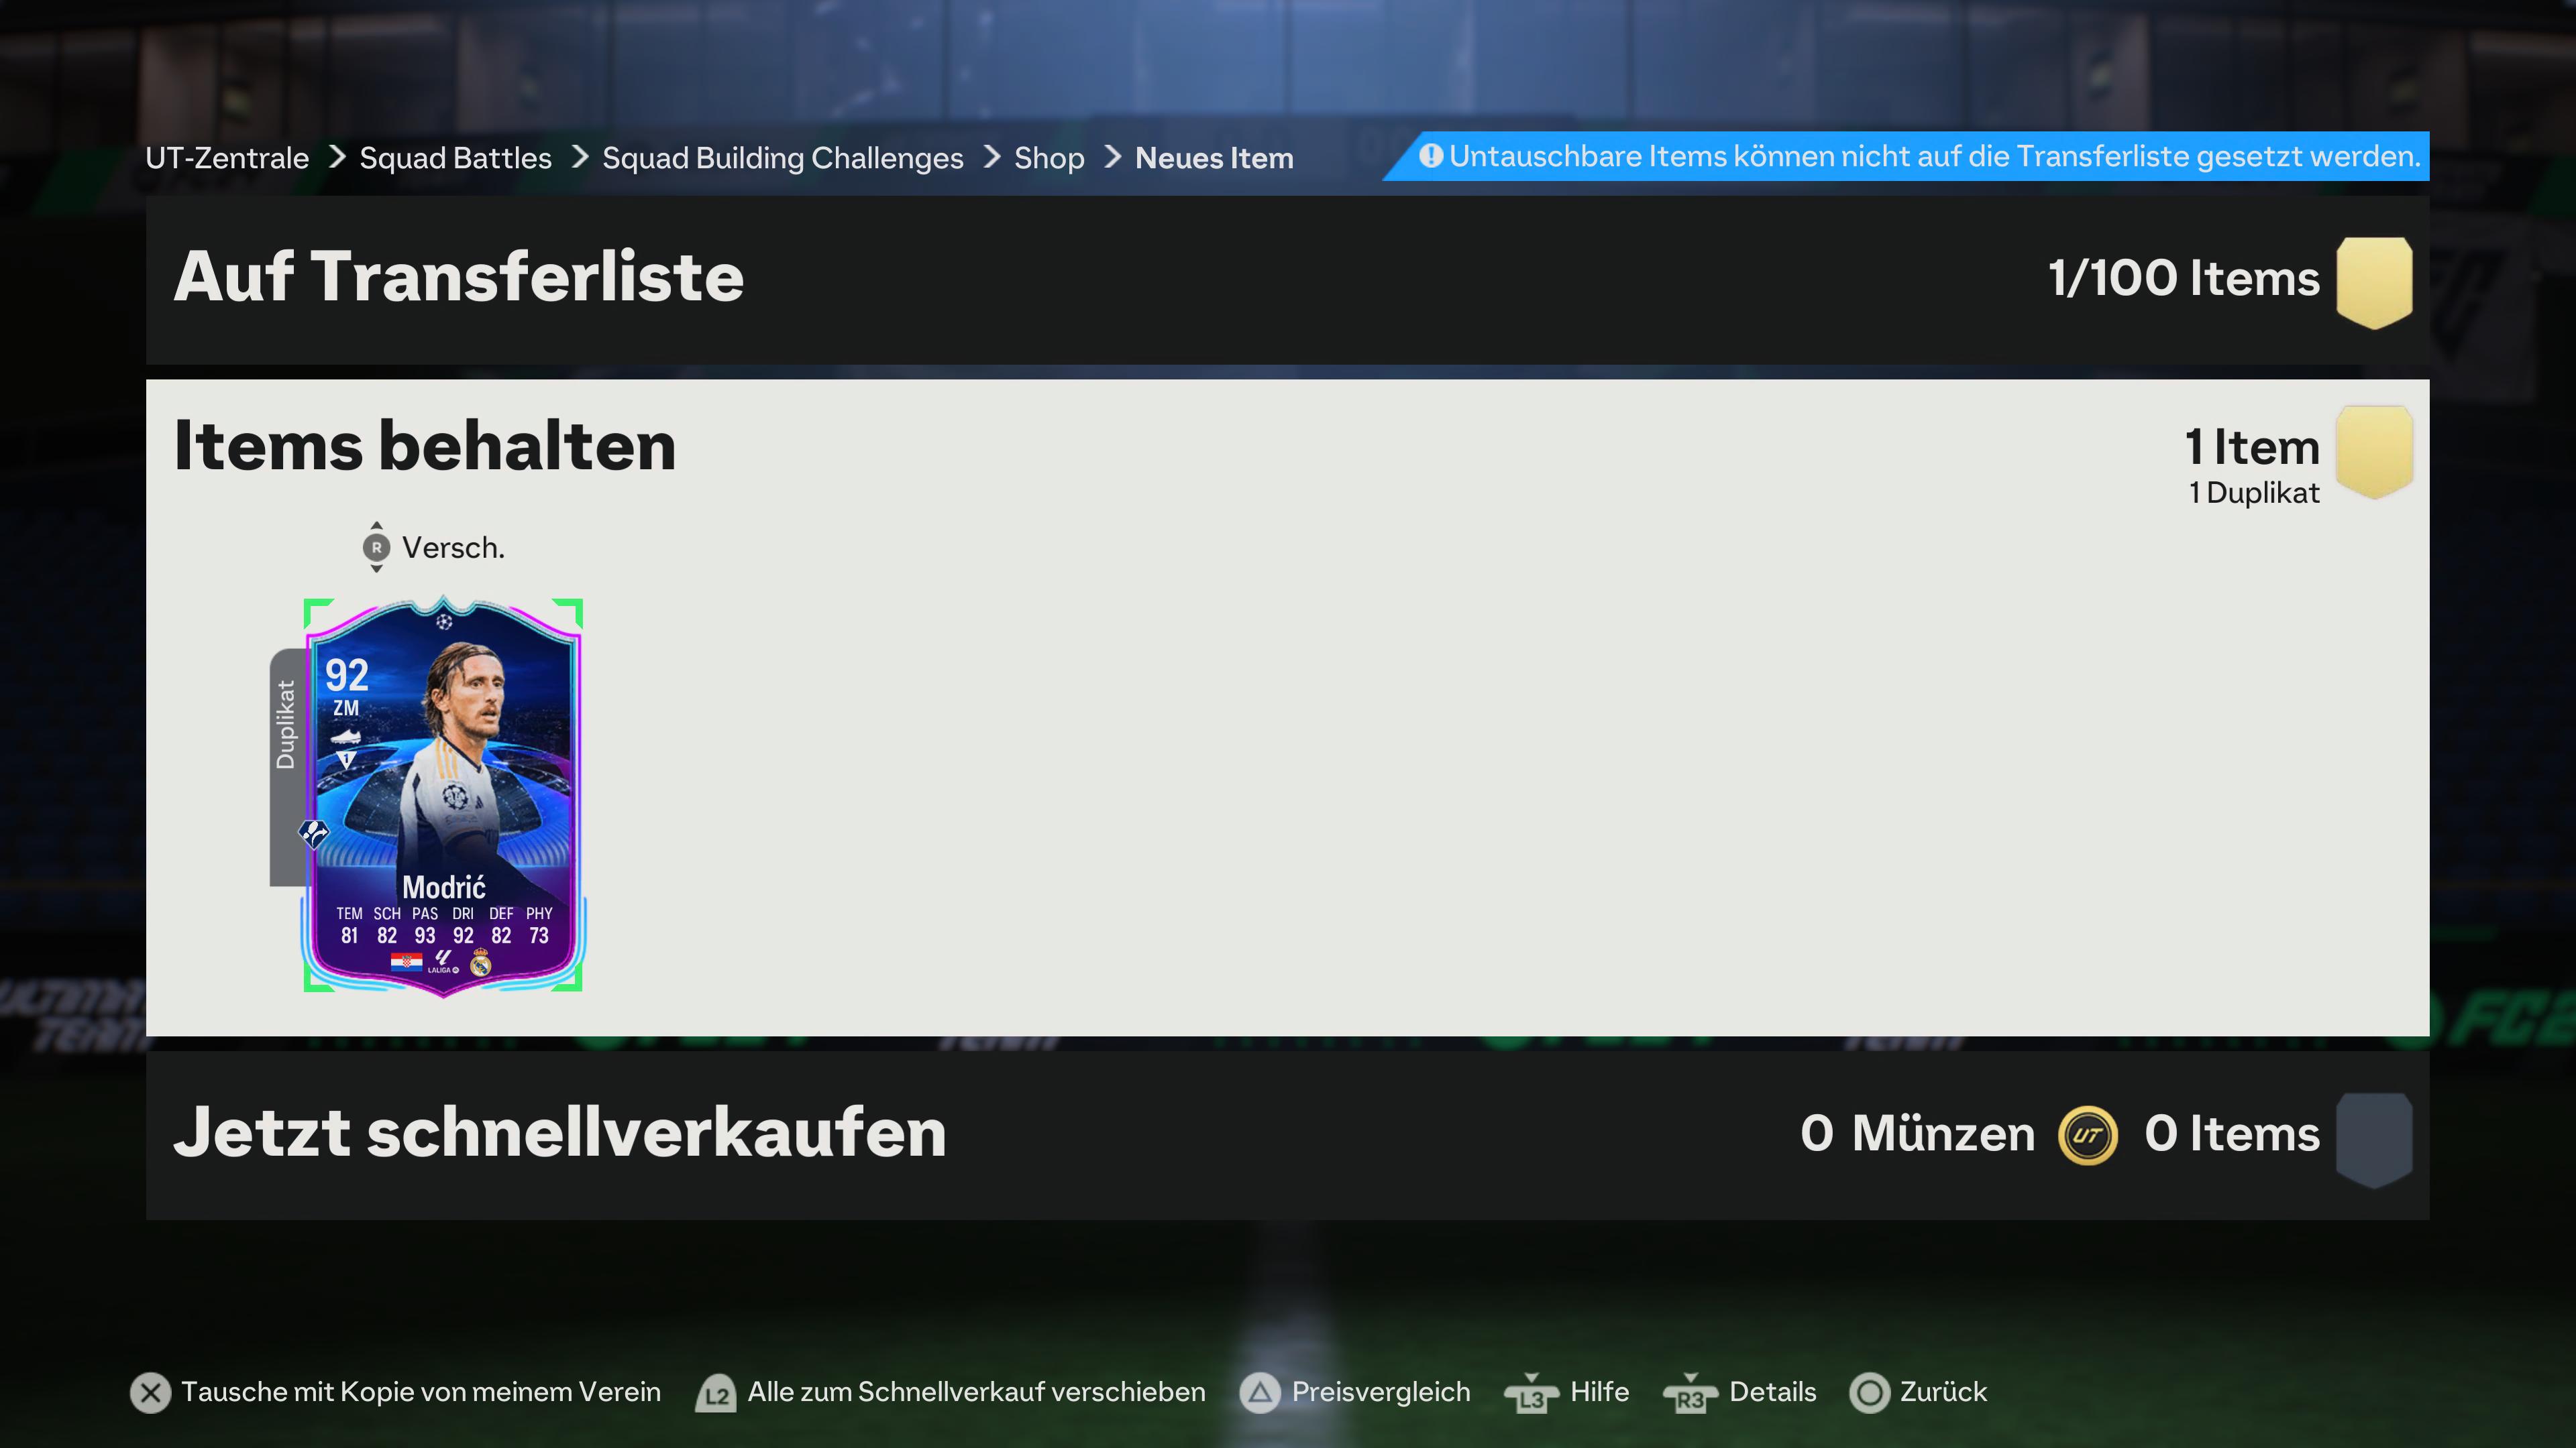
Task: Select the Modrić 92 player card
Action: (443, 796)
